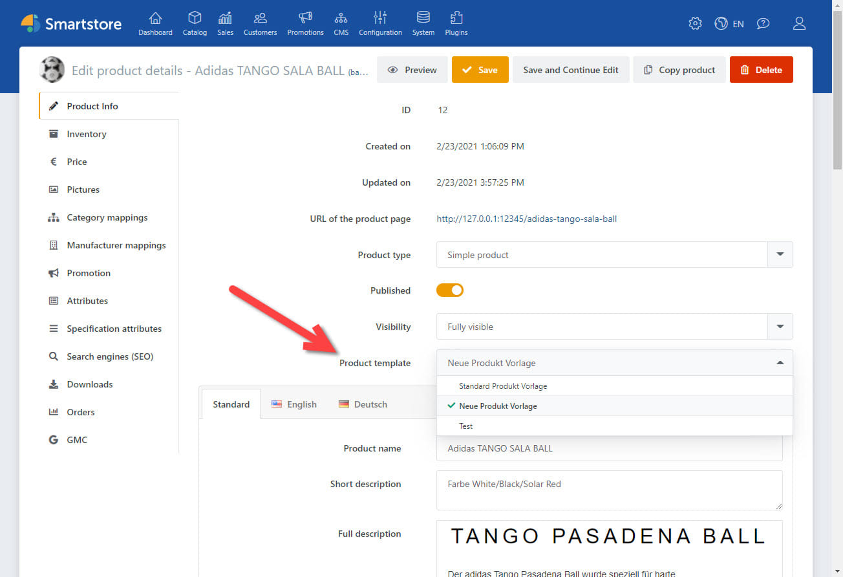Click the orange Save button

tap(480, 70)
